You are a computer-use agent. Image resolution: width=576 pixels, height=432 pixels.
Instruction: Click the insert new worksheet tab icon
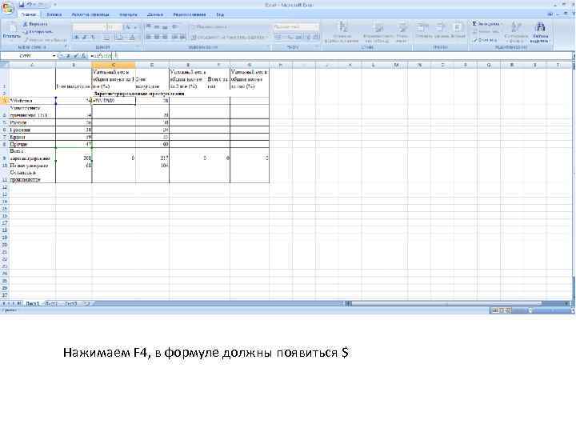tap(86, 303)
